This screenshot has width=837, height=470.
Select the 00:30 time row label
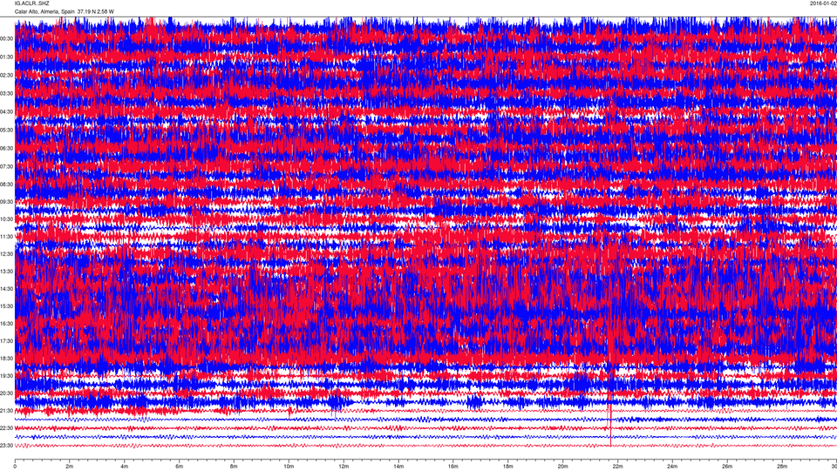(x=6, y=39)
